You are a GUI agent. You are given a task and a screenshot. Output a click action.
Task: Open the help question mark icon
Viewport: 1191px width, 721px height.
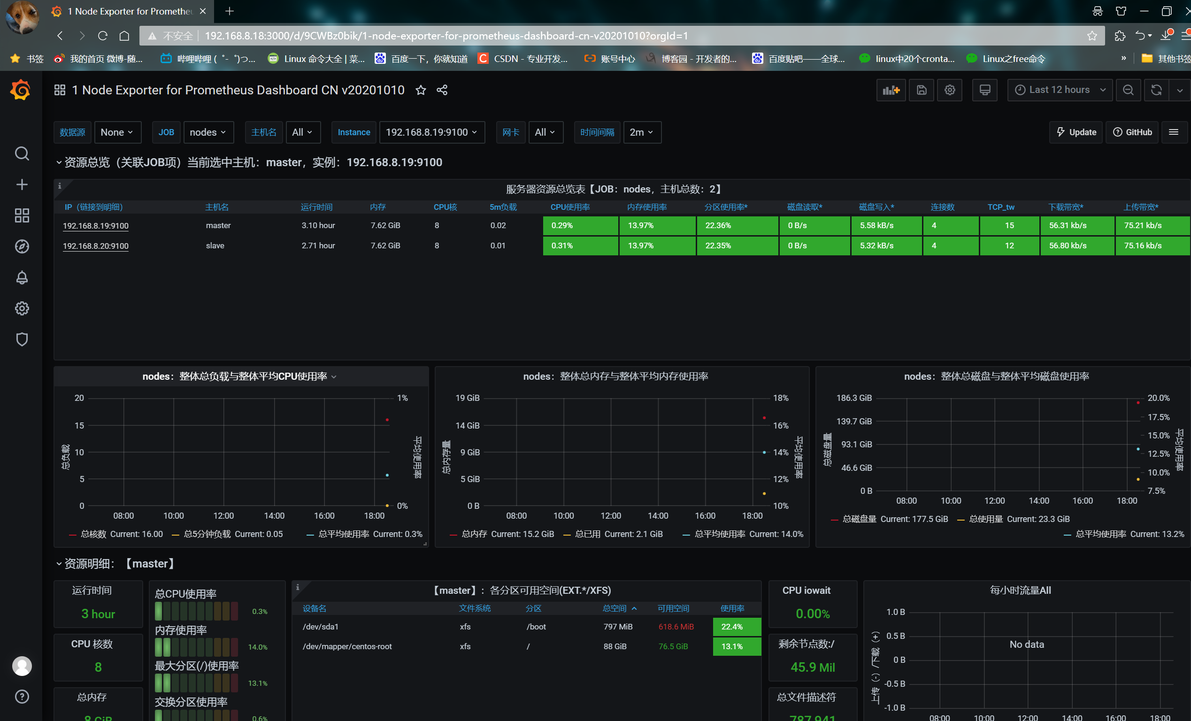[x=22, y=697]
